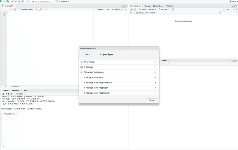238x150 pixels.
Task: Choose R Package using RcppParallel
Action: pyautogui.click(x=119, y=93)
